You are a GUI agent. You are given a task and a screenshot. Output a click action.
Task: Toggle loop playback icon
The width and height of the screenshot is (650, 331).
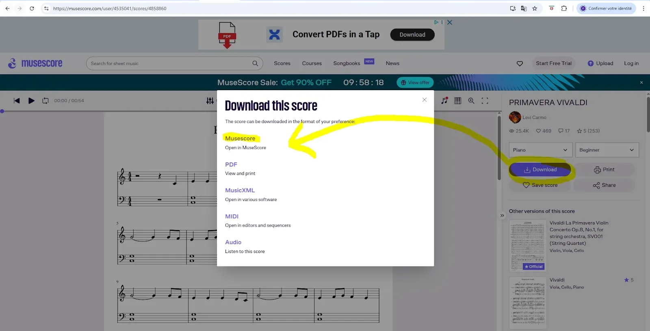pos(45,101)
